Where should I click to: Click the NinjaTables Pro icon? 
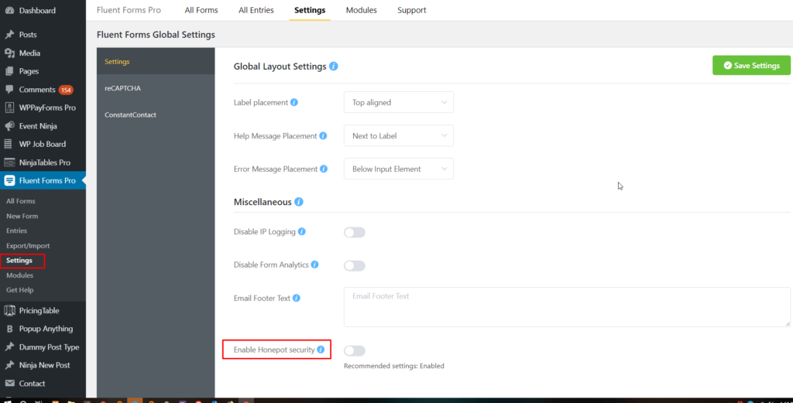coord(9,162)
